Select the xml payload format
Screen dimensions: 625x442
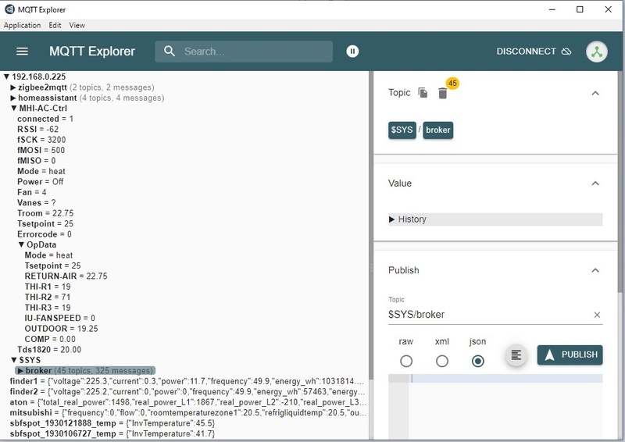(442, 361)
